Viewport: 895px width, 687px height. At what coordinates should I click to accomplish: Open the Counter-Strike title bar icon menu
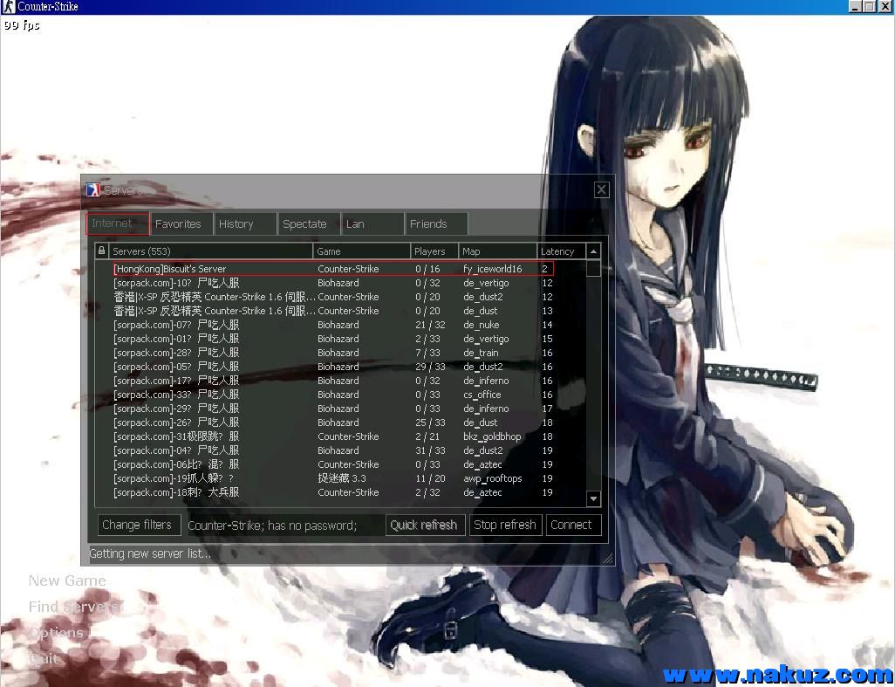coord(8,7)
